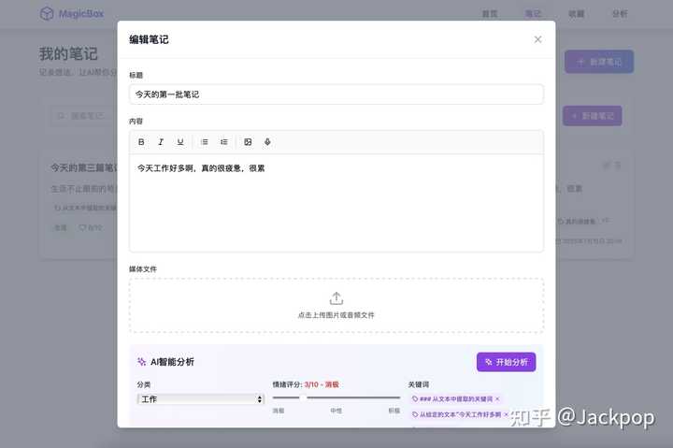
Task: Adjust the 情绪评分 sentiment slider handle
Action: pos(303,397)
